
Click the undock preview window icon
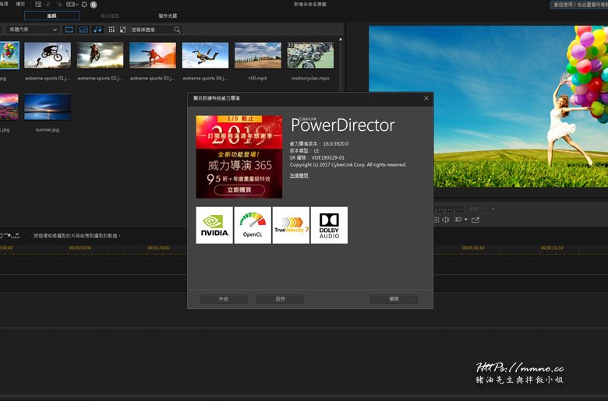(x=475, y=220)
